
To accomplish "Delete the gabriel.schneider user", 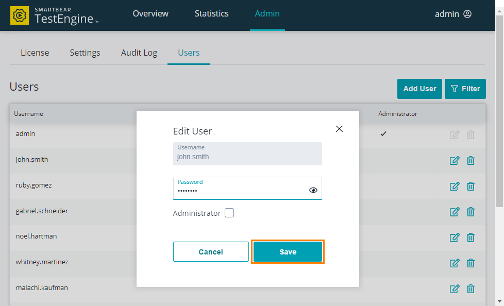I will pyautogui.click(x=471, y=212).
